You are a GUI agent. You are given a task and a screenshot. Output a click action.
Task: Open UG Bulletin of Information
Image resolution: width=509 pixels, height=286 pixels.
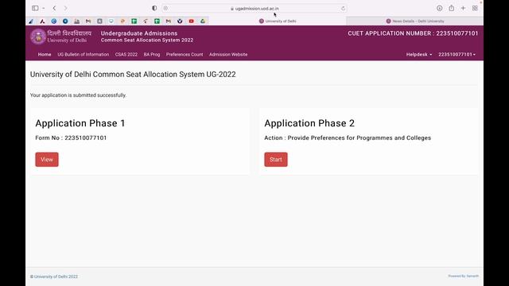click(83, 55)
